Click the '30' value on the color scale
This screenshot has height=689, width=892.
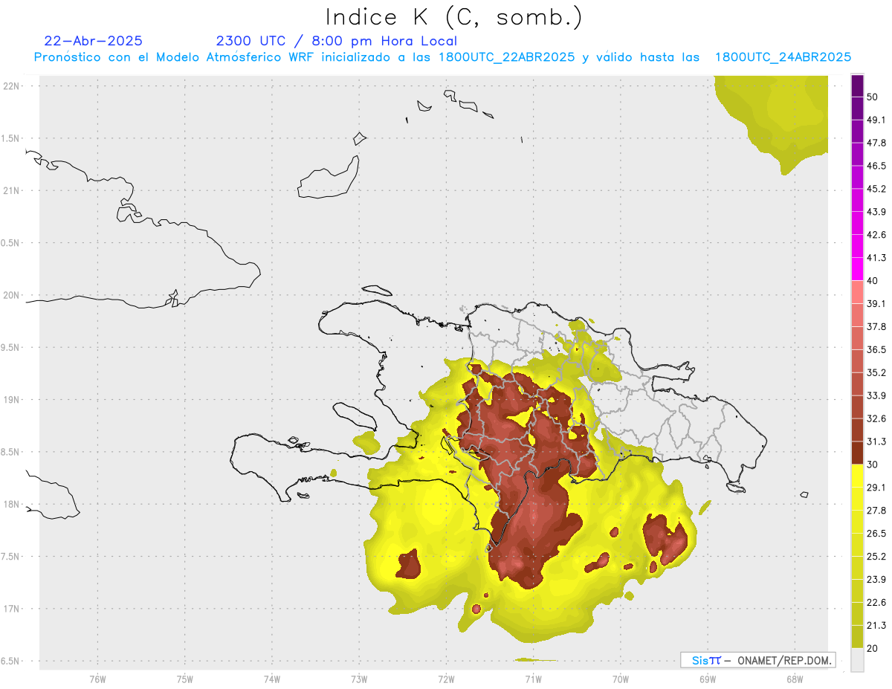tap(873, 465)
